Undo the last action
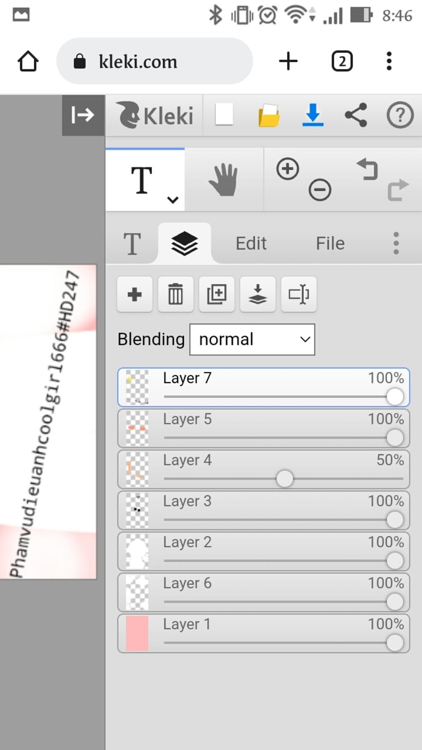 coord(368,169)
